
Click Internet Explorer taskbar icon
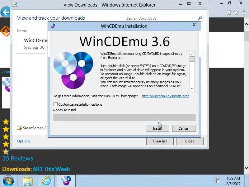46,181
